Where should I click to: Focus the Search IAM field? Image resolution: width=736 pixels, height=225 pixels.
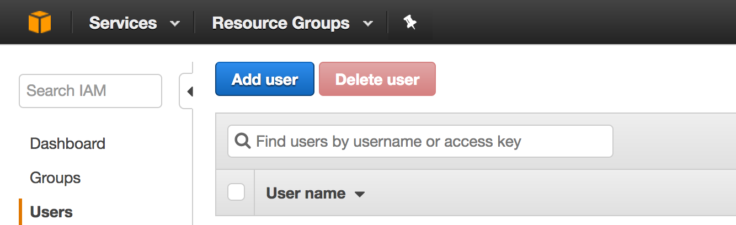(90, 91)
